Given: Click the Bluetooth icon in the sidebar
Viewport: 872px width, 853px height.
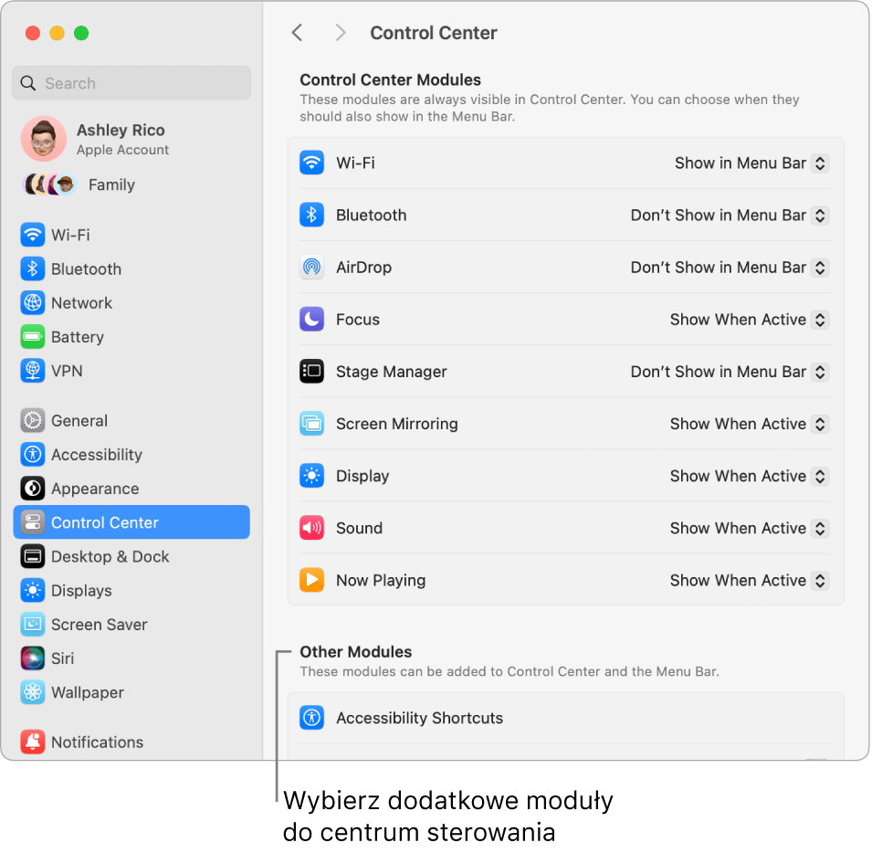Looking at the screenshot, I should pos(33,269).
